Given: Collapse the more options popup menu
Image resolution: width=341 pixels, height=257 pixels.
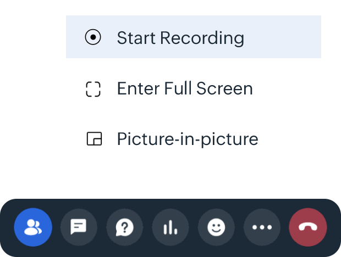Looking at the screenshot, I should point(262,226).
